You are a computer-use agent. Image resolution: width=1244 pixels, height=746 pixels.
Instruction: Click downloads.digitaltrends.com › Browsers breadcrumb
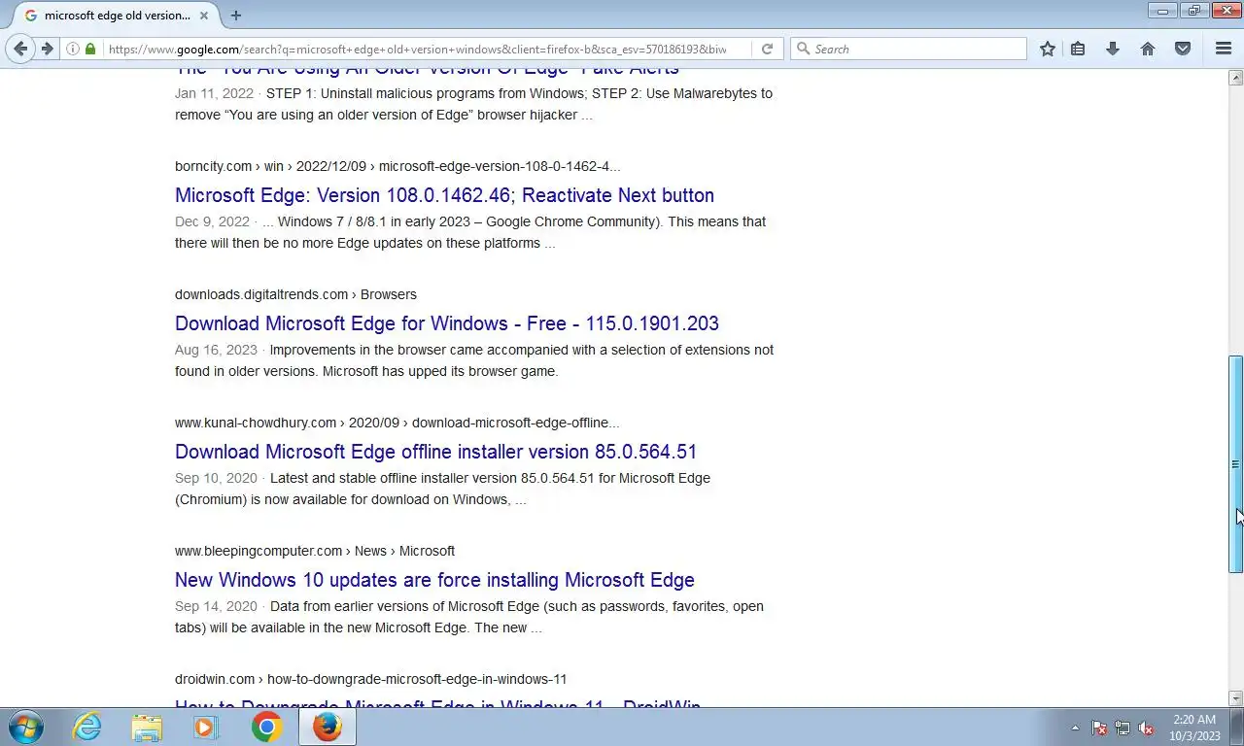click(x=295, y=294)
